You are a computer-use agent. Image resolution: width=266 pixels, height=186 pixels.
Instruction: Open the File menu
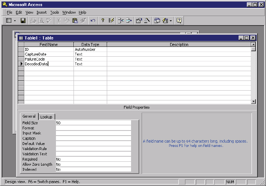9,13
